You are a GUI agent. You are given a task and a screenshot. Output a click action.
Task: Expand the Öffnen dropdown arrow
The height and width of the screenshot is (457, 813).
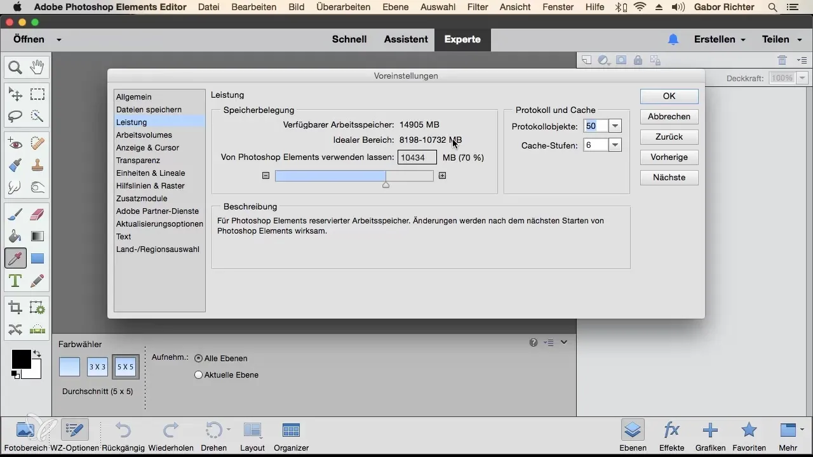59,39
